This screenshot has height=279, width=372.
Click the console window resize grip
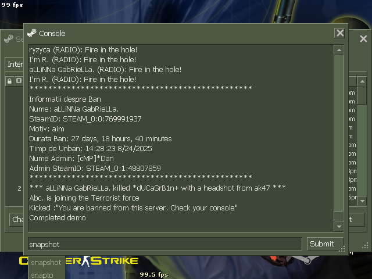(x=342, y=249)
